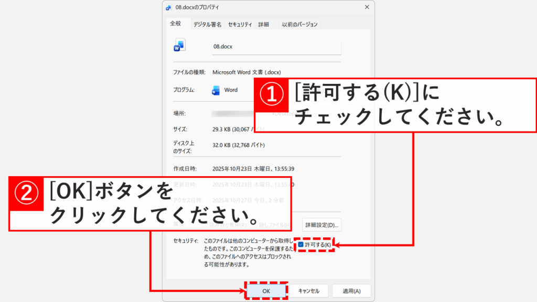Open the デジタル署名 tab
537x302 pixels.
tap(207, 25)
